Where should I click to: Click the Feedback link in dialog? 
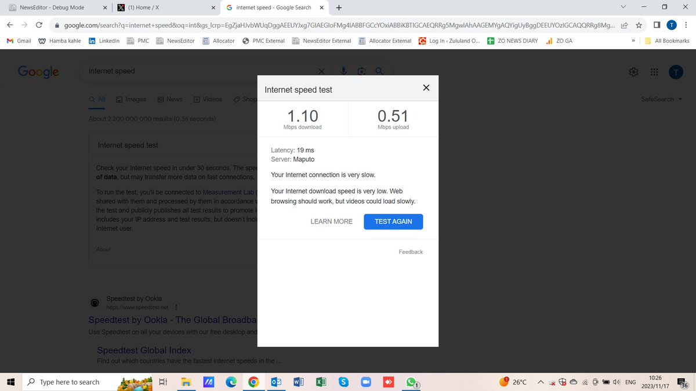(x=411, y=252)
